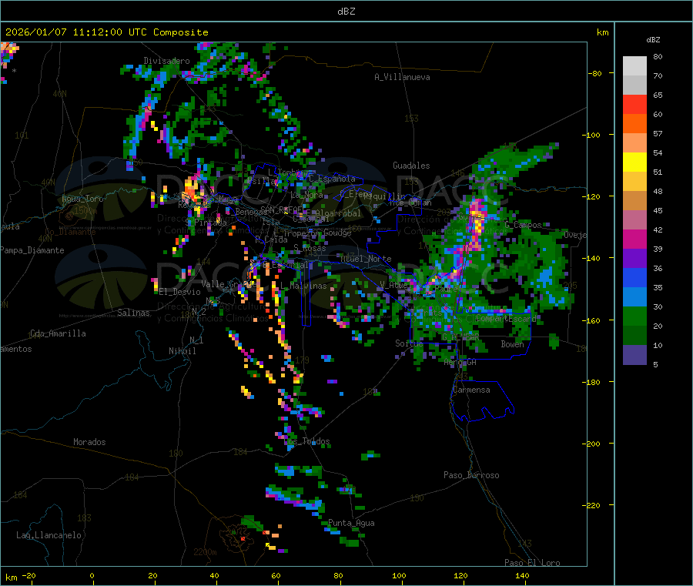This screenshot has height=586, width=693.
Task: Click the '-220' km tick on the right axis
Action: tap(592, 505)
